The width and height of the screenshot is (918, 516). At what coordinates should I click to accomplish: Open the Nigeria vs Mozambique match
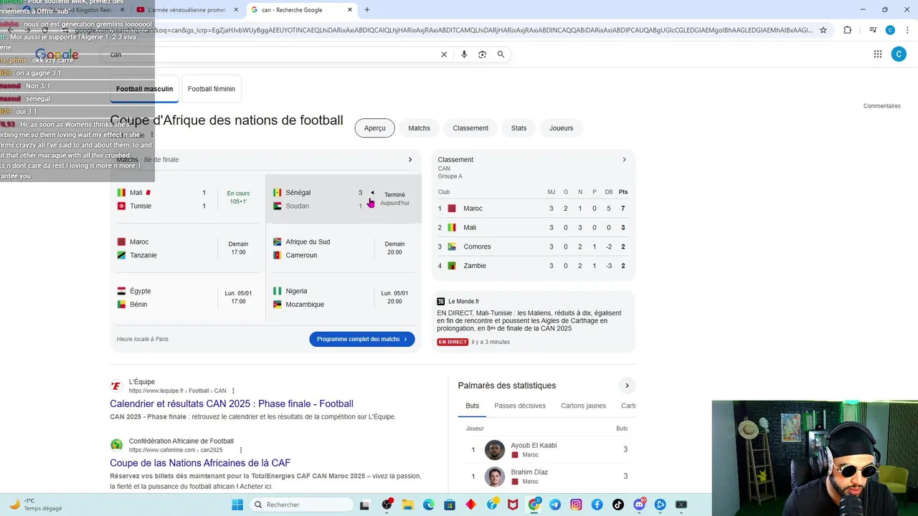(x=344, y=297)
